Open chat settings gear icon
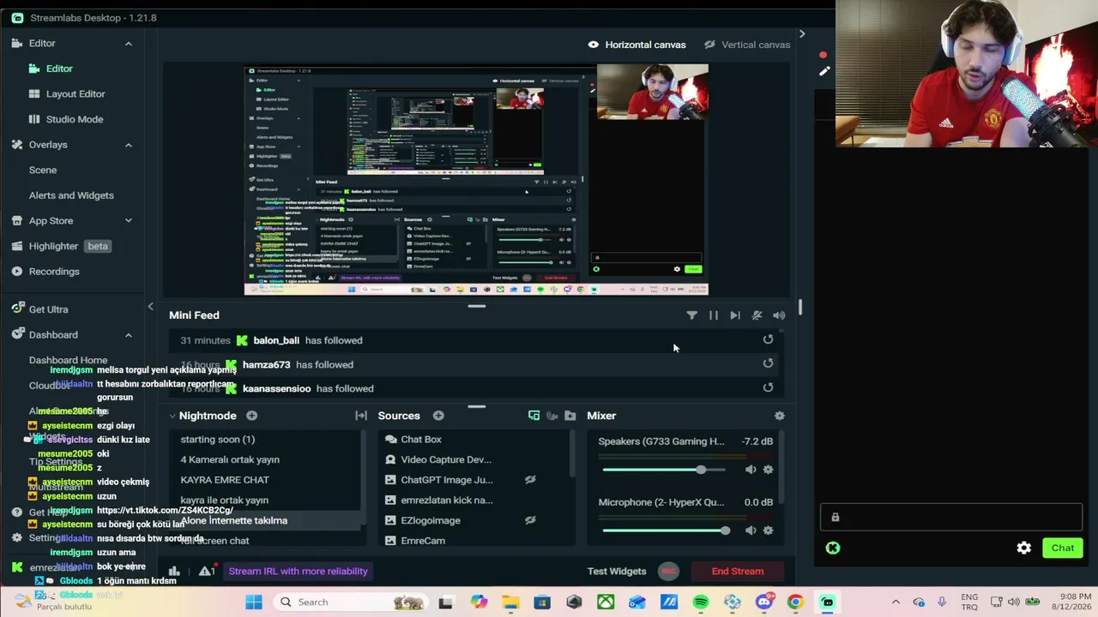This screenshot has height=617, width=1098. [x=1024, y=548]
